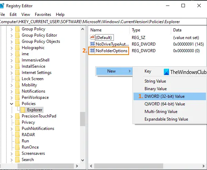Click the PrecisionTouchPad folder icon
The width and height of the screenshot is (207, 170).
pos(18,116)
